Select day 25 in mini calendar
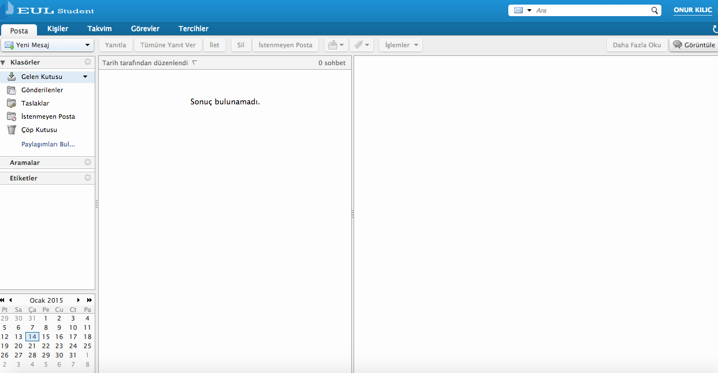Viewport: 718px width, 373px height. [87, 346]
